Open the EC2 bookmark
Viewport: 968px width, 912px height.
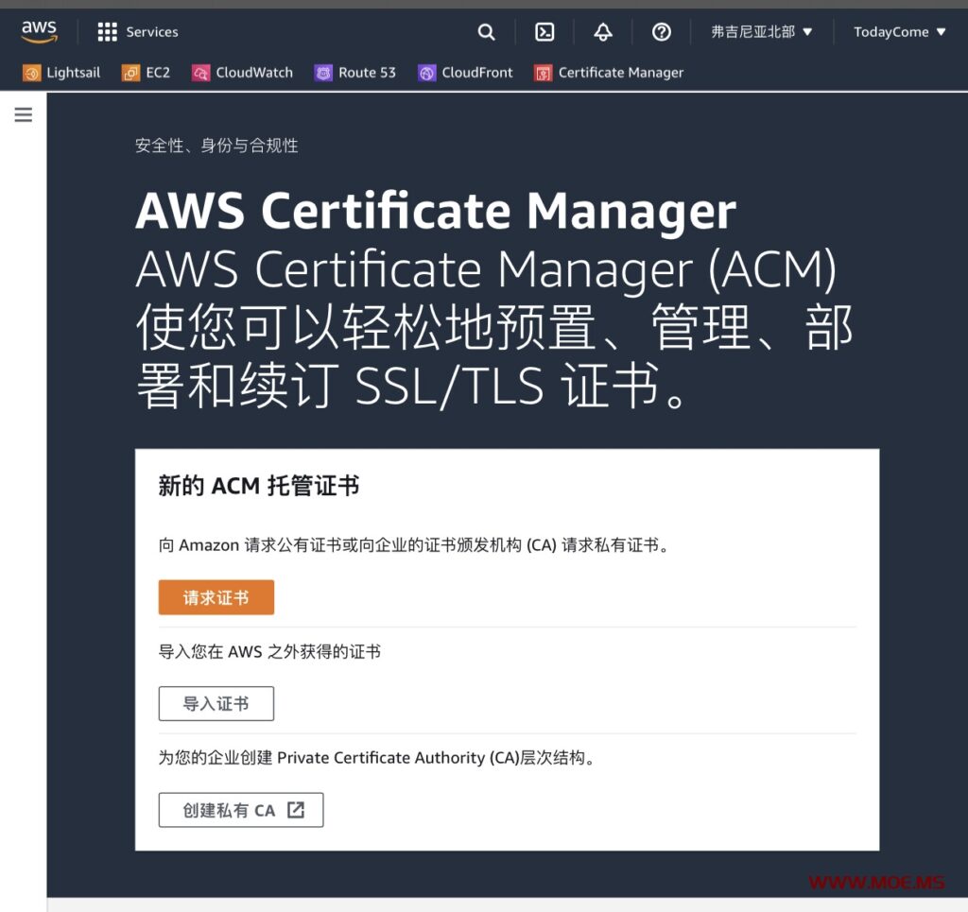coord(147,73)
